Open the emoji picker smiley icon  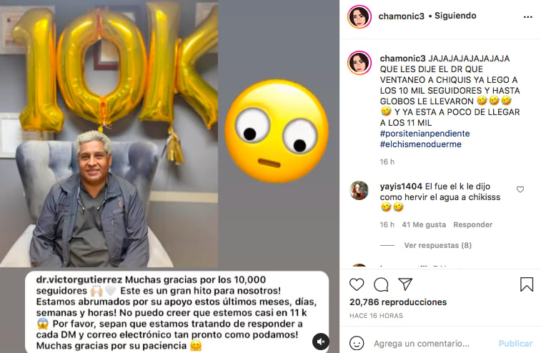pyautogui.click(x=357, y=343)
